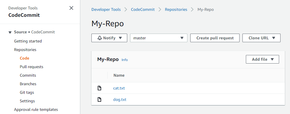The width and height of the screenshot is (290, 114).
Task: Open repository Settings in sidebar
Action: click(x=27, y=101)
